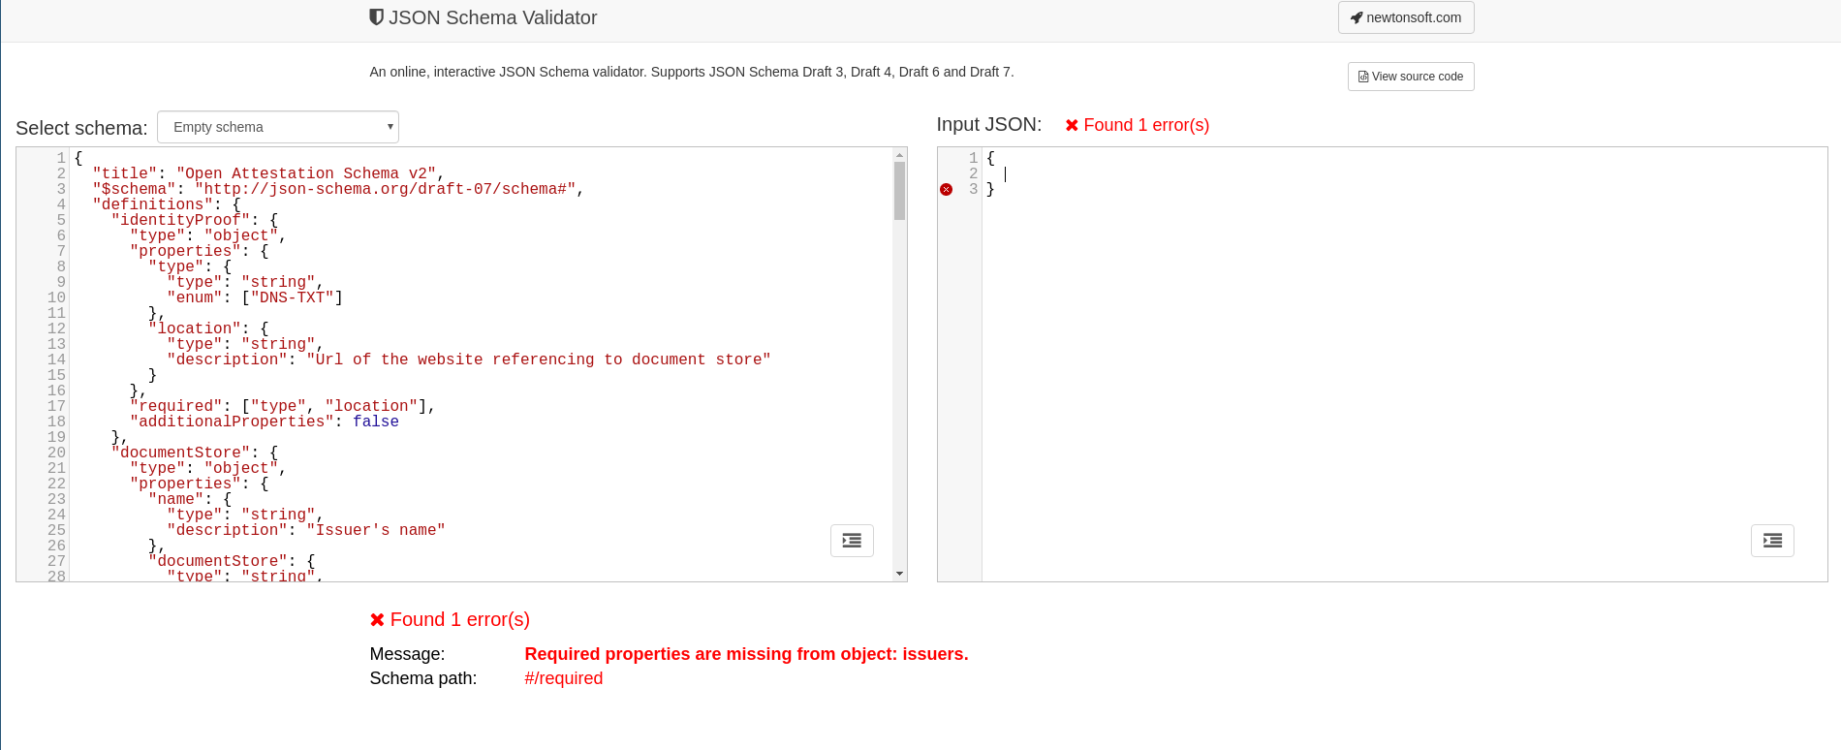Click the "Found 1 error(s)" status beside Input JSON
1841x750 pixels.
[x=1137, y=125]
